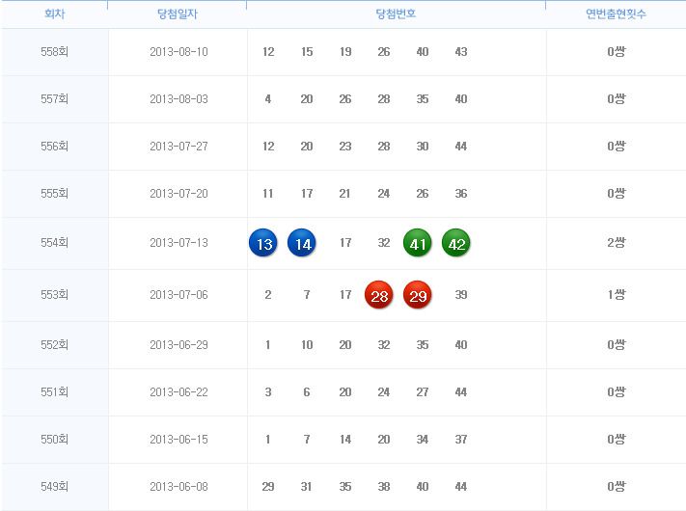Click the green ball numbered 42
Screen dimensions: 686x511
(455, 243)
